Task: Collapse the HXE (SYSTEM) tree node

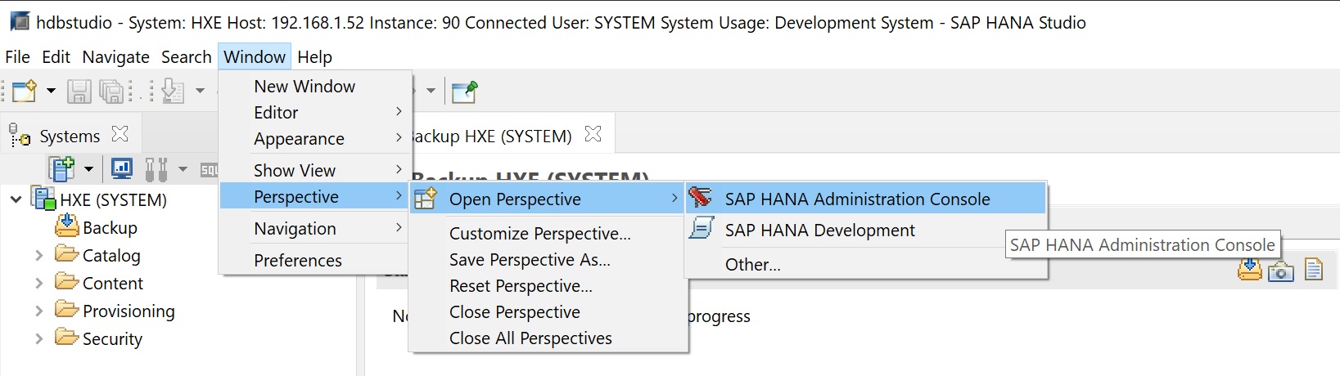Action: click(x=16, y=199)
